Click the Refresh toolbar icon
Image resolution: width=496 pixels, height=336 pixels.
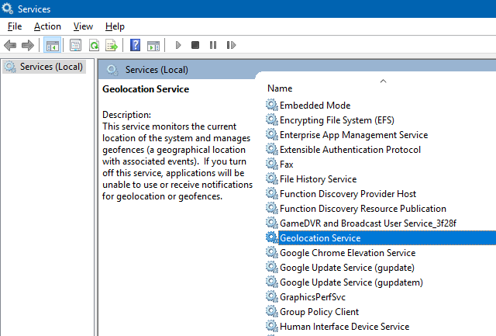pyautogui.click(x=94, y=46)
